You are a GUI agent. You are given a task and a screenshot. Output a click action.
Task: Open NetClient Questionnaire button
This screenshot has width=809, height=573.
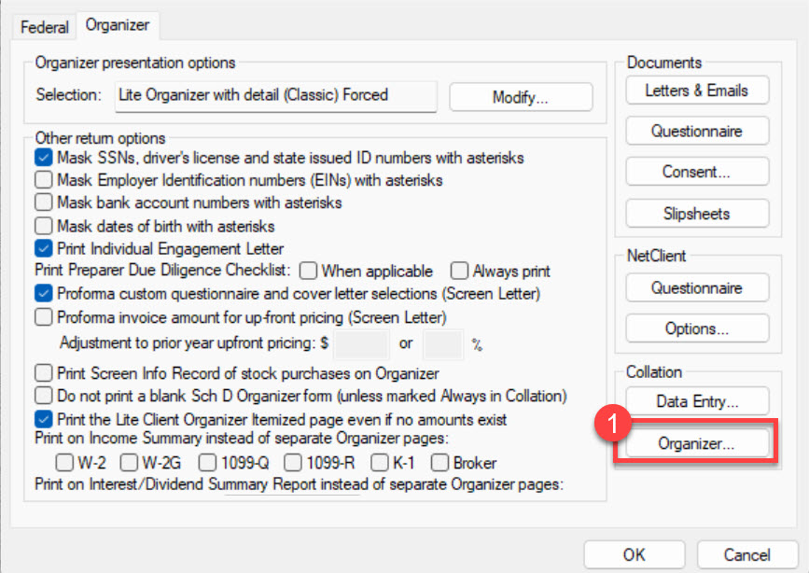pos(697,289)
